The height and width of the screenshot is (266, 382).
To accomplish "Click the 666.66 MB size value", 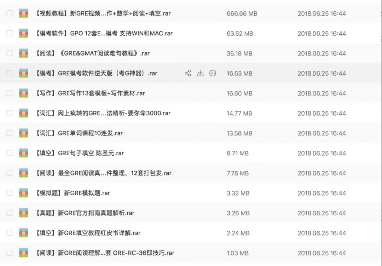I will tap(242, 14).
